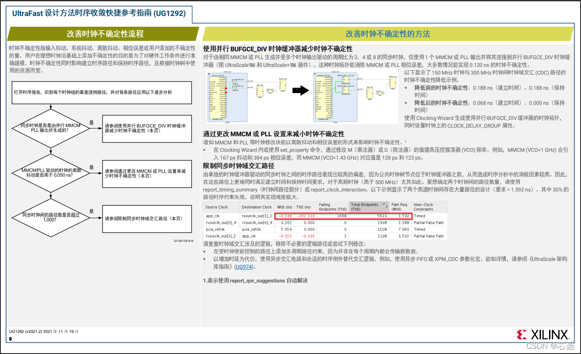This screenshot has height=354, width=581.
Task: Click the sort arrow on Total Endpoints header
Action: point(384,204)
